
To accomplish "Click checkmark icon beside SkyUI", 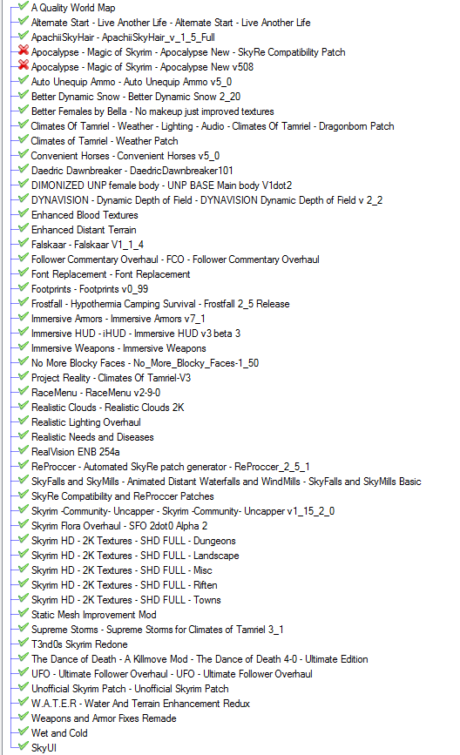I will click(24, 746).
